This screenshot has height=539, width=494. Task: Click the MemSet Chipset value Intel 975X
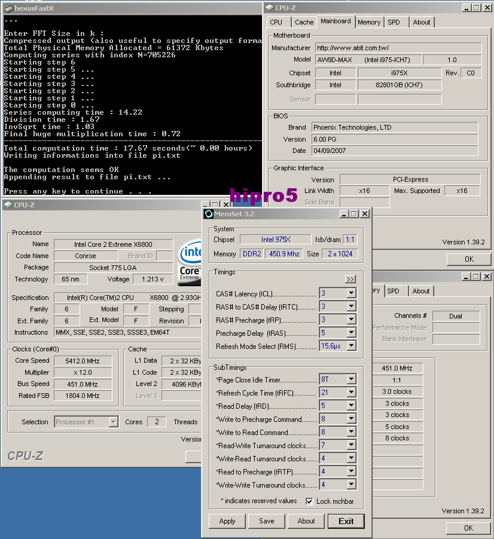point(276,240)
